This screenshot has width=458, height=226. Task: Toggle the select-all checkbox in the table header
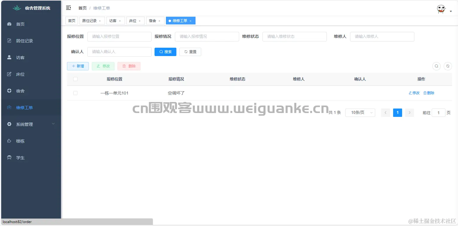[75, 79]
